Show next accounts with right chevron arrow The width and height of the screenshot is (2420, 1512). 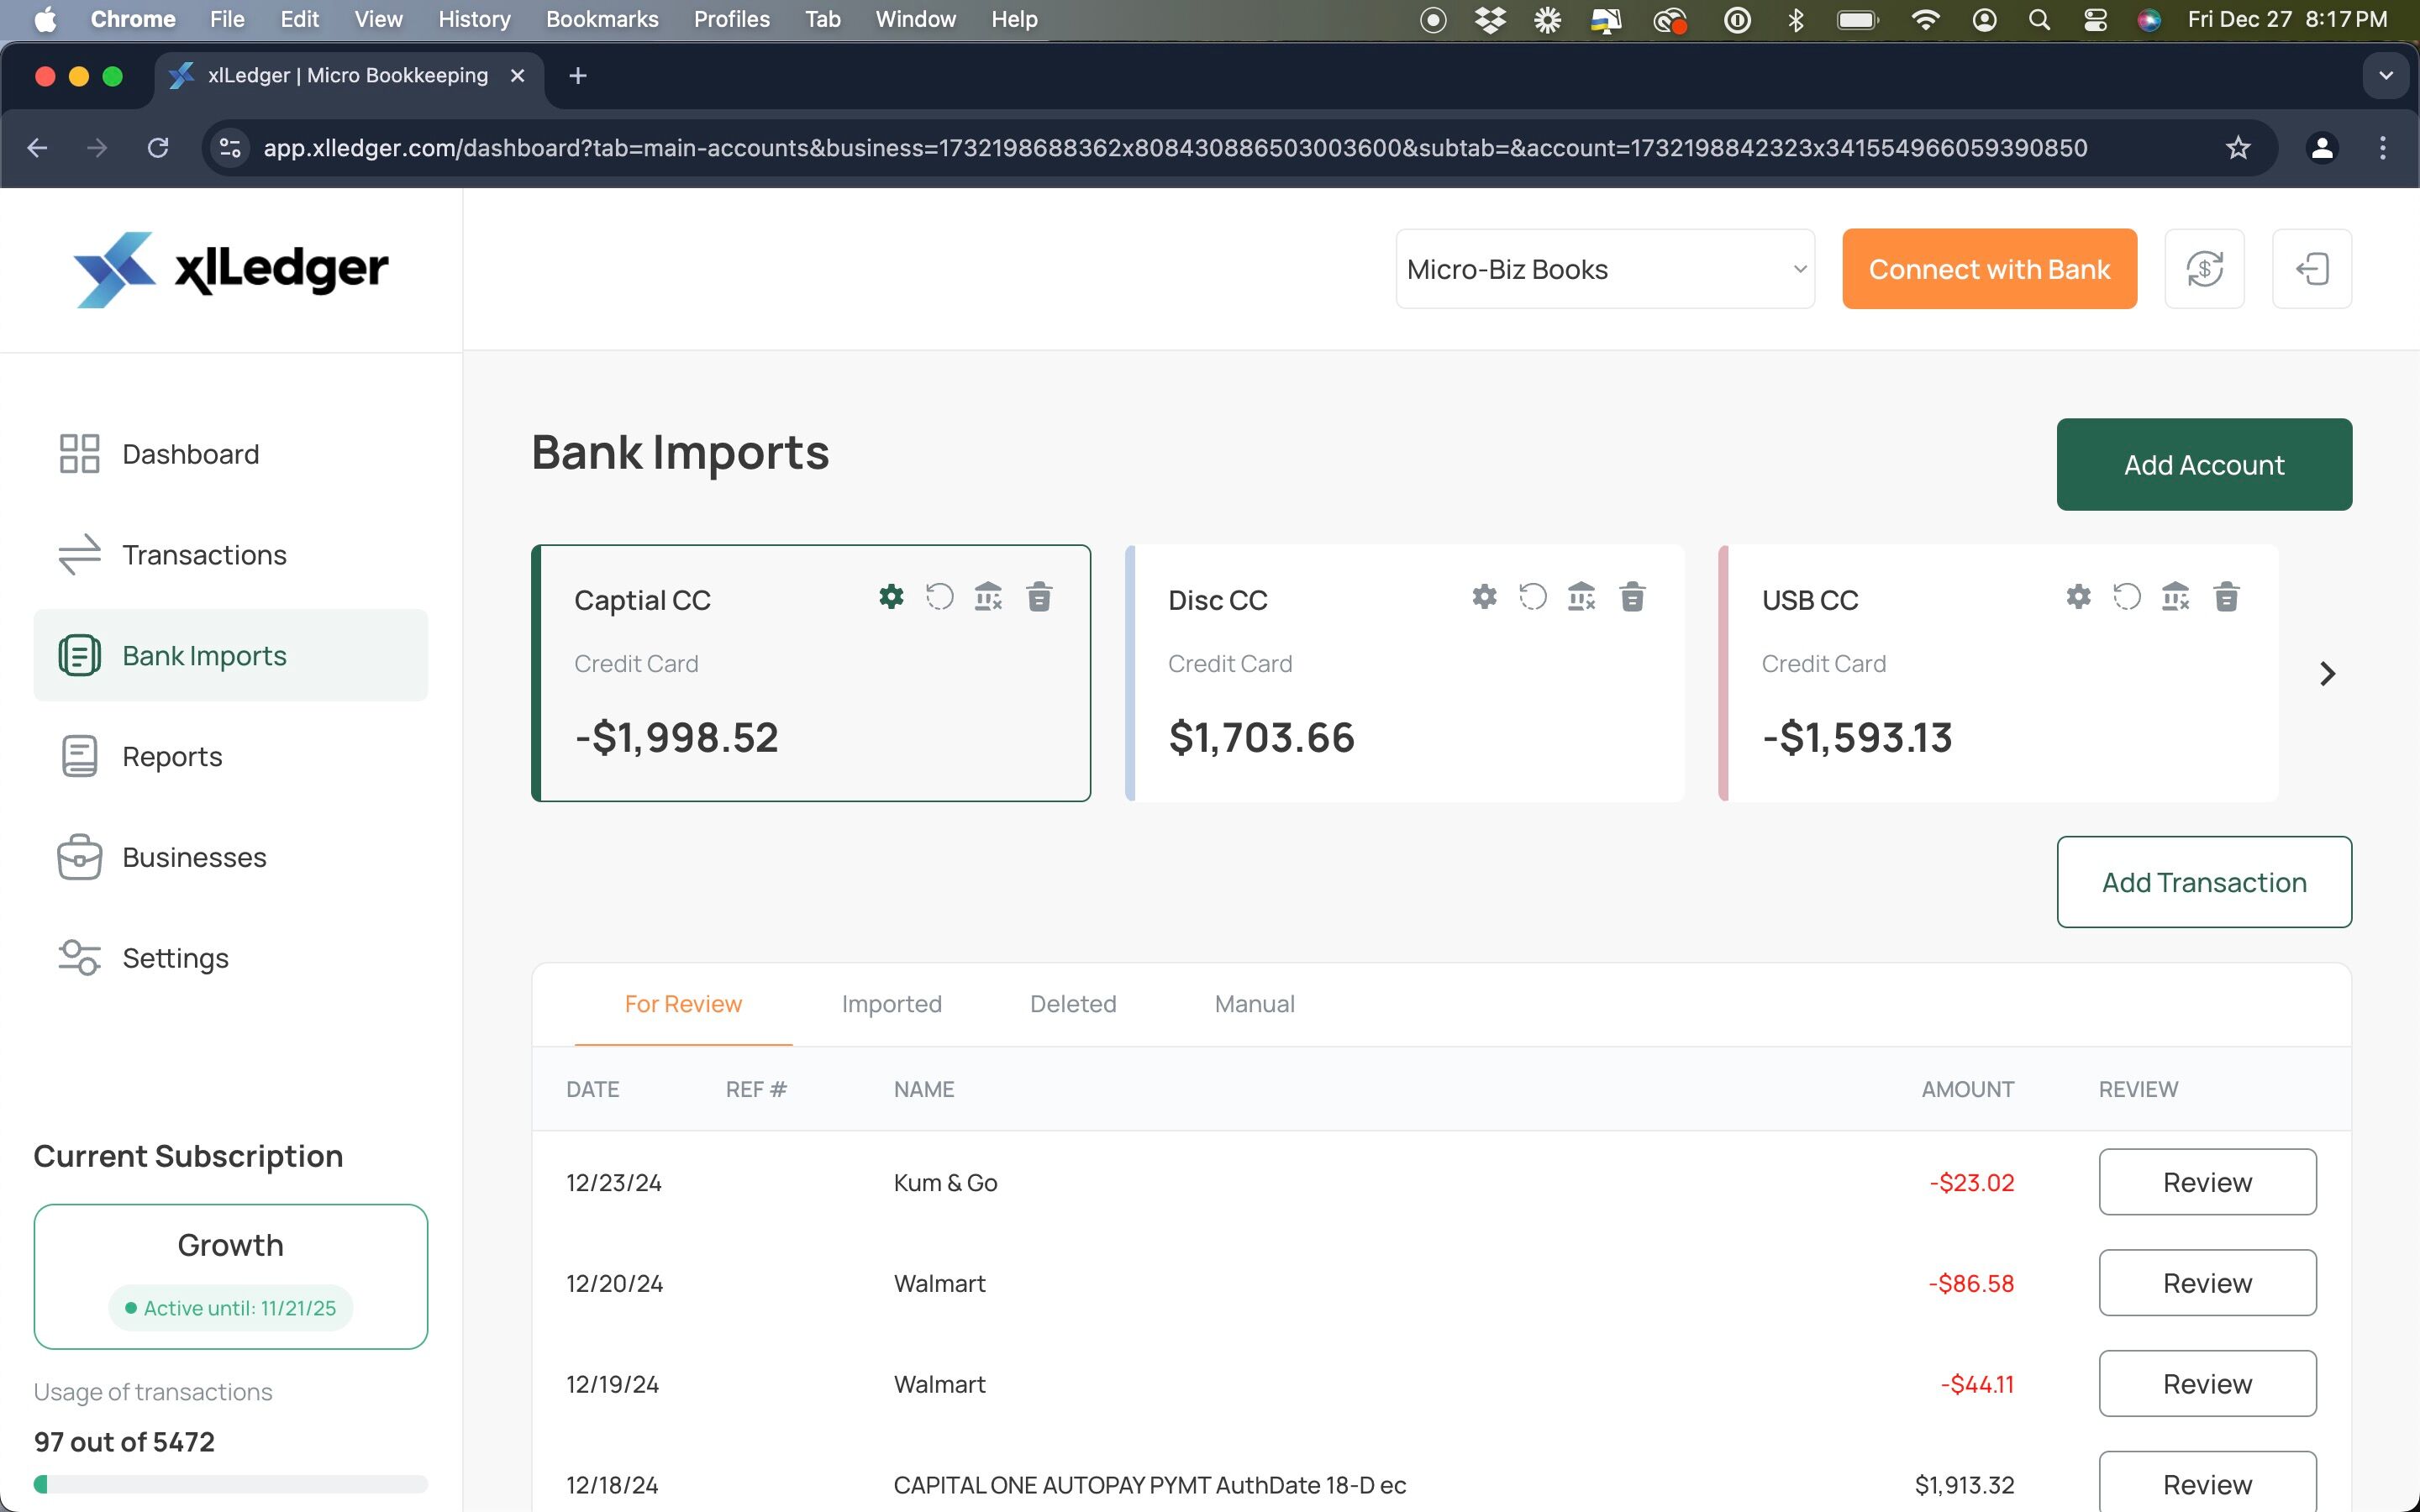pos(2327,674)
